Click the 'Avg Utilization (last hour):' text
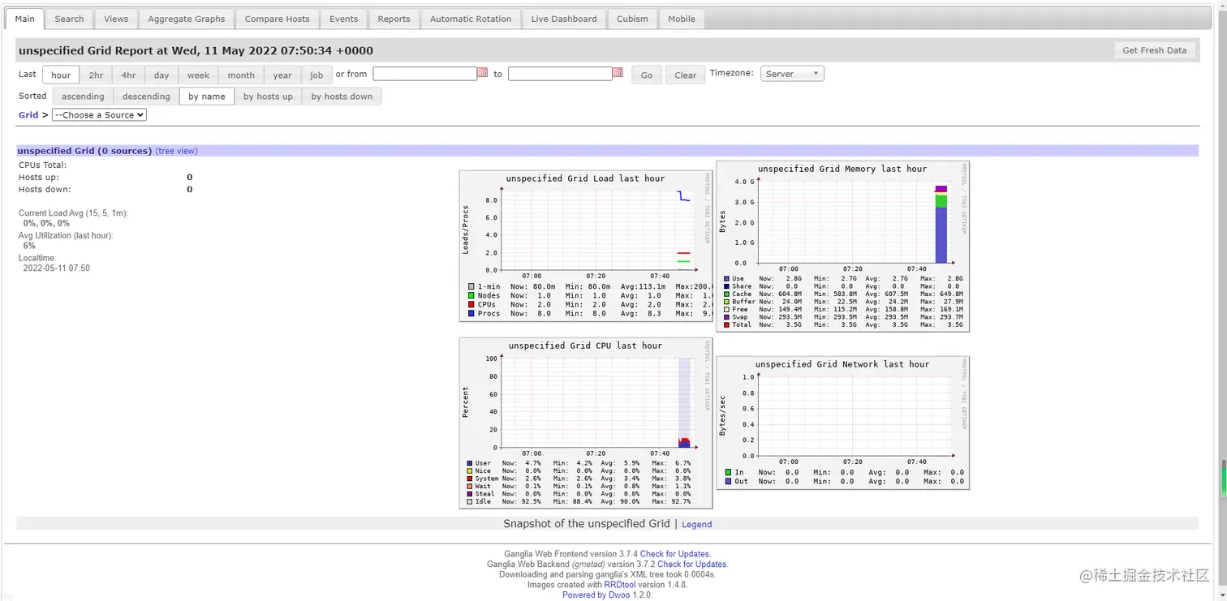 tap(66, 235)
